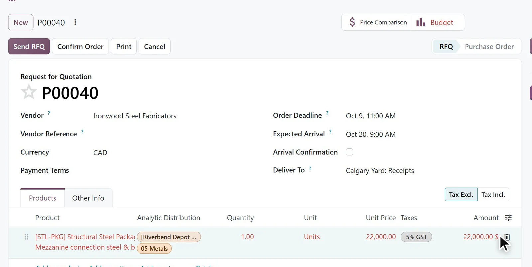Screen dimensions: 532x267
Task: Change the Expected Arrival date
Action: [371, 134]
